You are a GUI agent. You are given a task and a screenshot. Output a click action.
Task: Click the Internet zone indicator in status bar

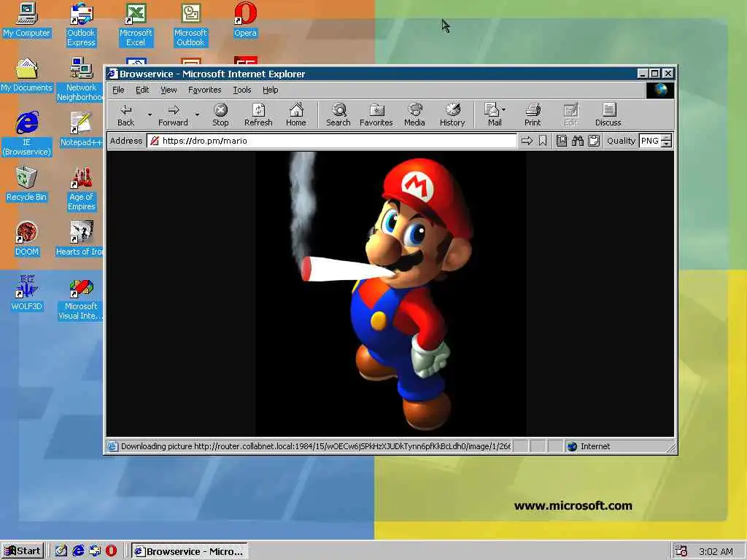coord(589,446)
